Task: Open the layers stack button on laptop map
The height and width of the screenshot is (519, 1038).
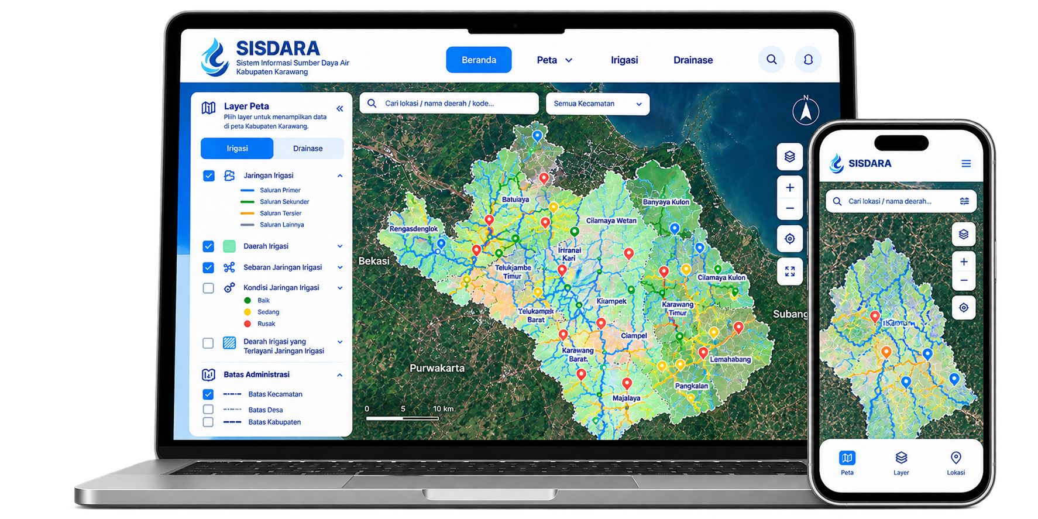Action: click(790, 157)
